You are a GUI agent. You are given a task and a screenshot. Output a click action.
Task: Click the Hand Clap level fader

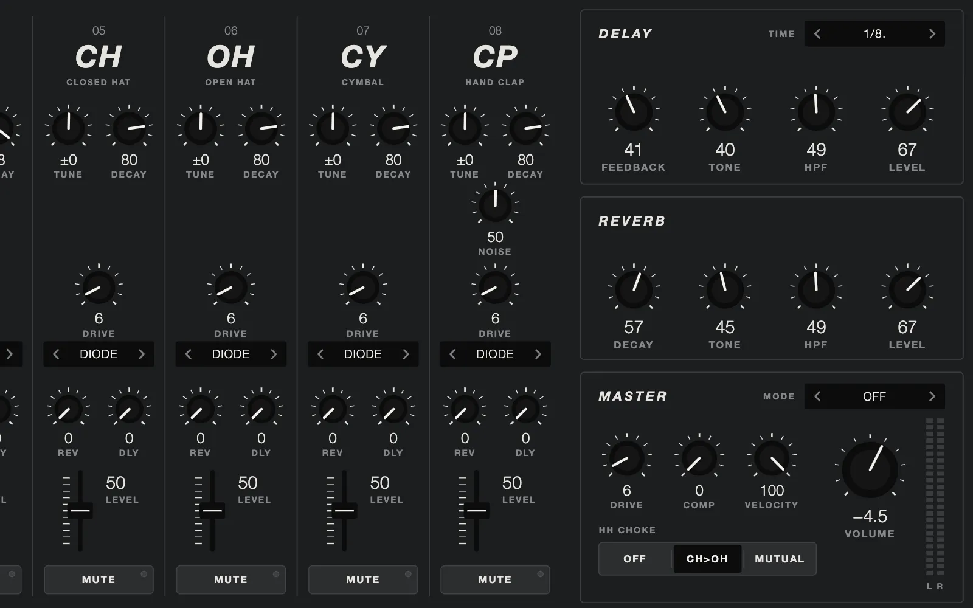coord(476,511)
